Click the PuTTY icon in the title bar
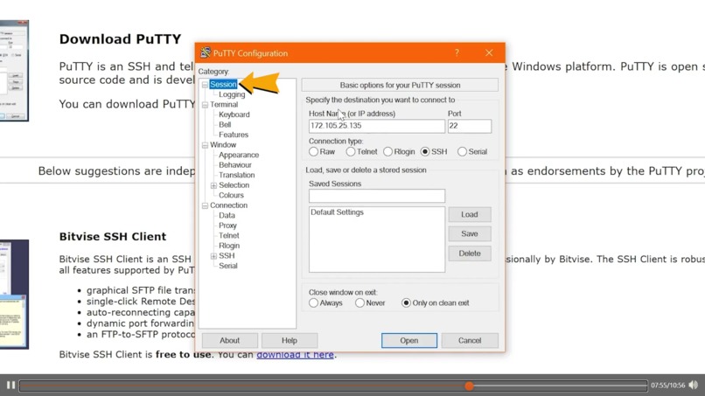This screenshot has width=705, height=396. (206, 53)
